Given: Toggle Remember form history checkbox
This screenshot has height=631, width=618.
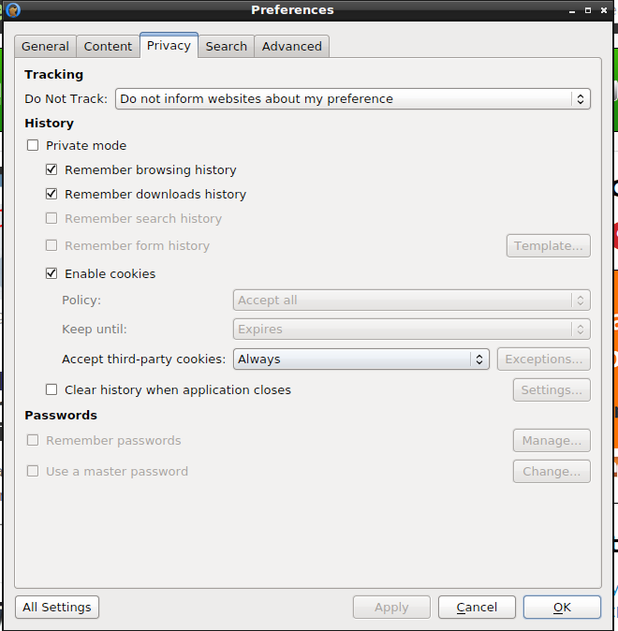Looking at the screenshot, I should point(51,245).
